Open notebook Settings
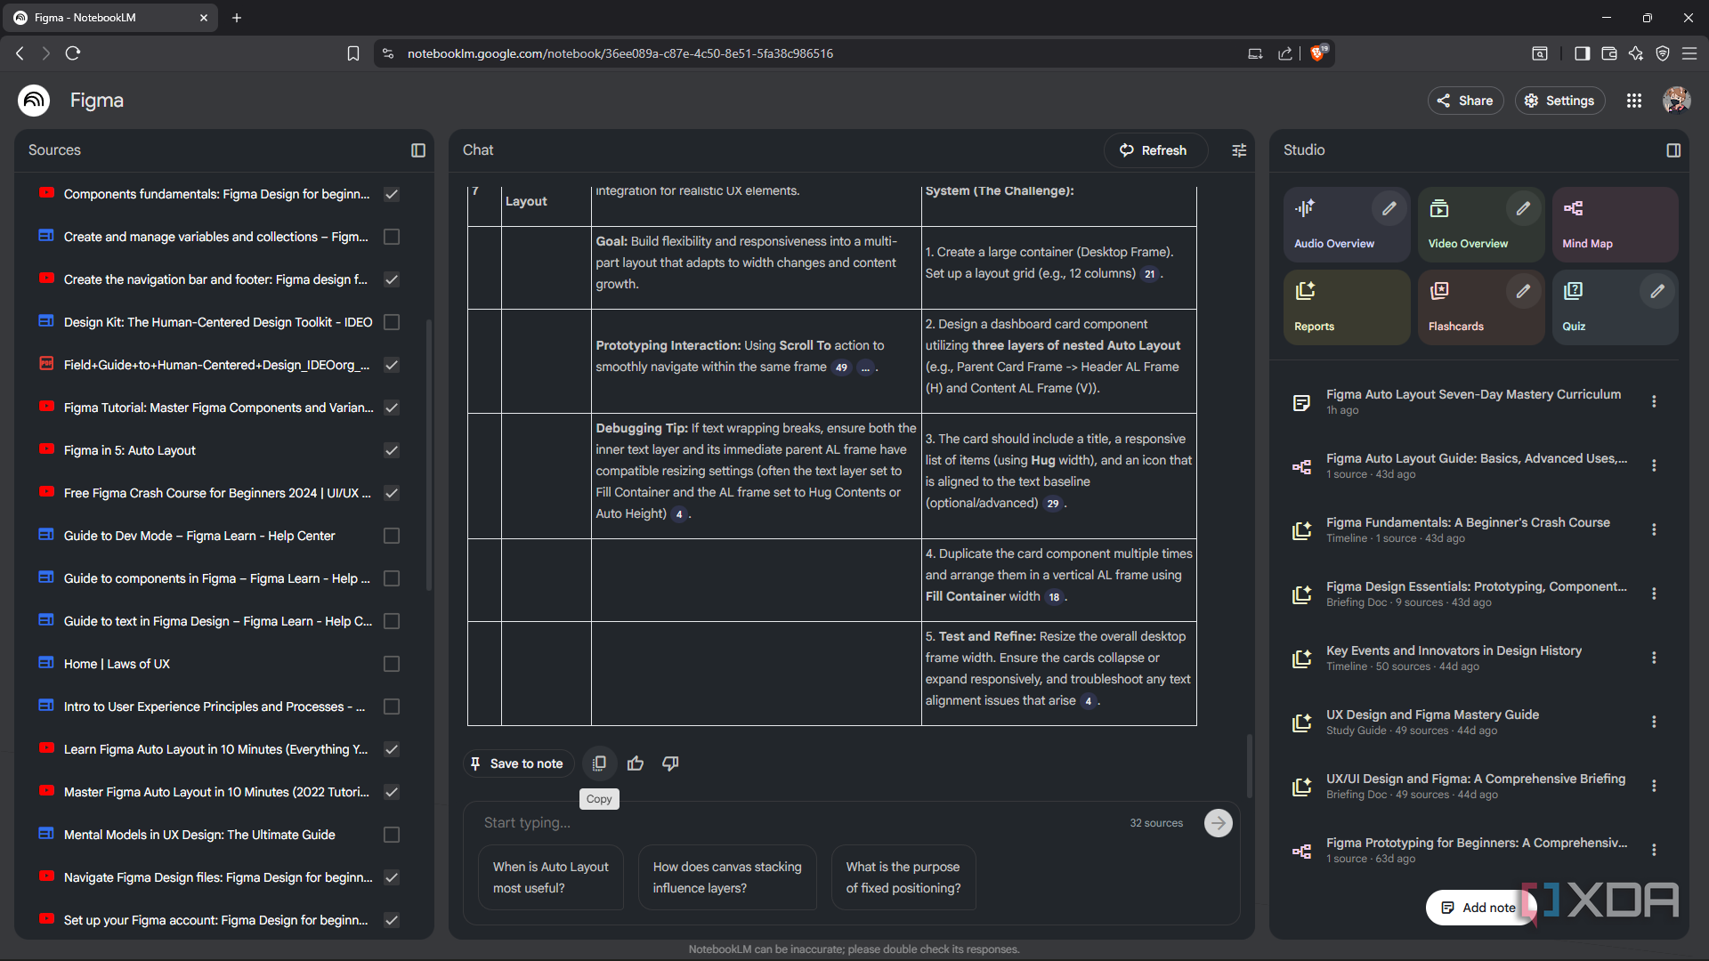This screenshot has width=1709, height=961. click(x=1559, y=101)
